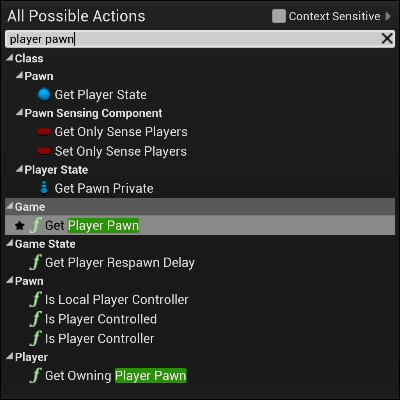The height and width of the screenshot is (400, 400).
Task: Click inside the search input field
Action: click(156, 38)
